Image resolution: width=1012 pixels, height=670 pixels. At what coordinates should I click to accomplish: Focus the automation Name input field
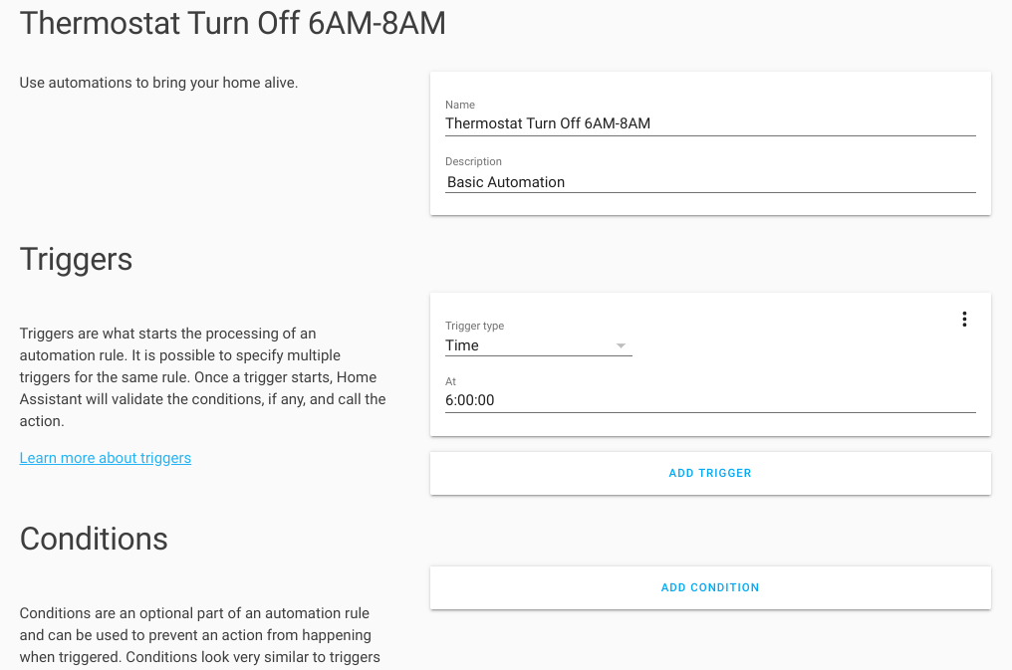pos(709,123)
